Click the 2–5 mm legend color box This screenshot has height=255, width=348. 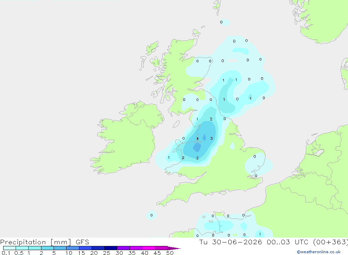47,248
